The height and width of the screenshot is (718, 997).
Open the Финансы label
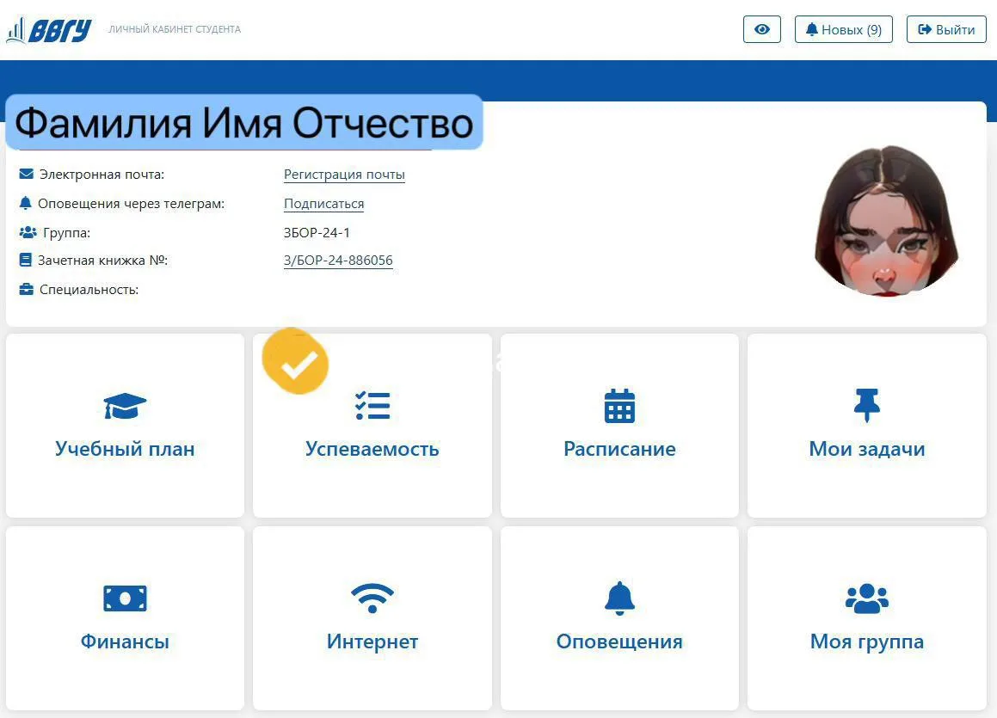point(125,641)
